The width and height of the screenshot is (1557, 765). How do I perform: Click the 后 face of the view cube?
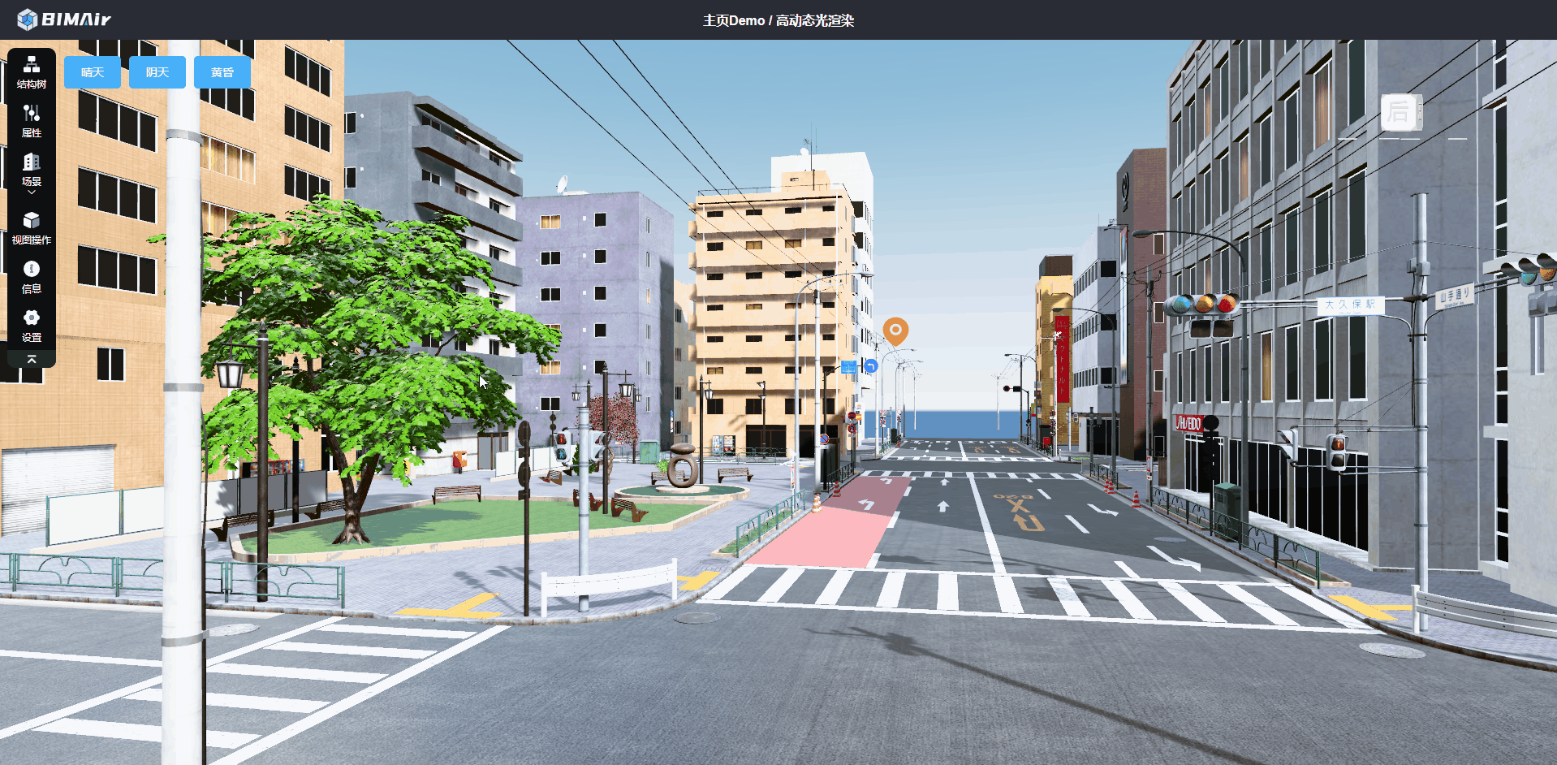[1397, 112]
